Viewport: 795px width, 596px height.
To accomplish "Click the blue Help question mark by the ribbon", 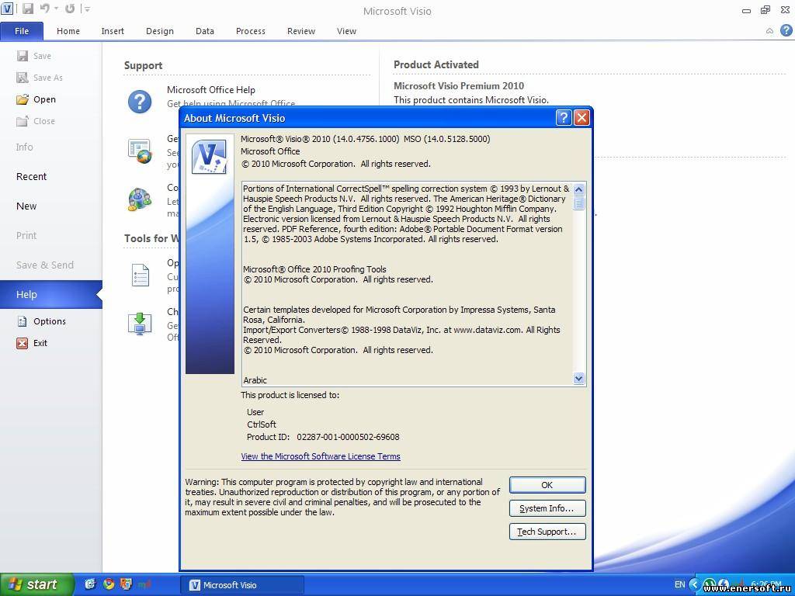I will click(x=786, y=30).
